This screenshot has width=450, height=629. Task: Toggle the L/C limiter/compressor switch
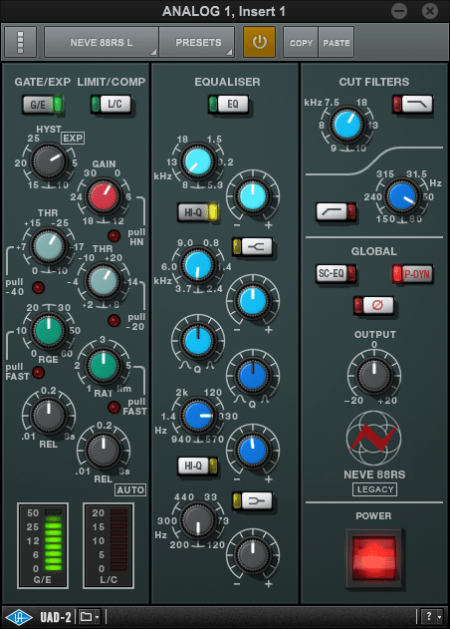coord(111,105)
